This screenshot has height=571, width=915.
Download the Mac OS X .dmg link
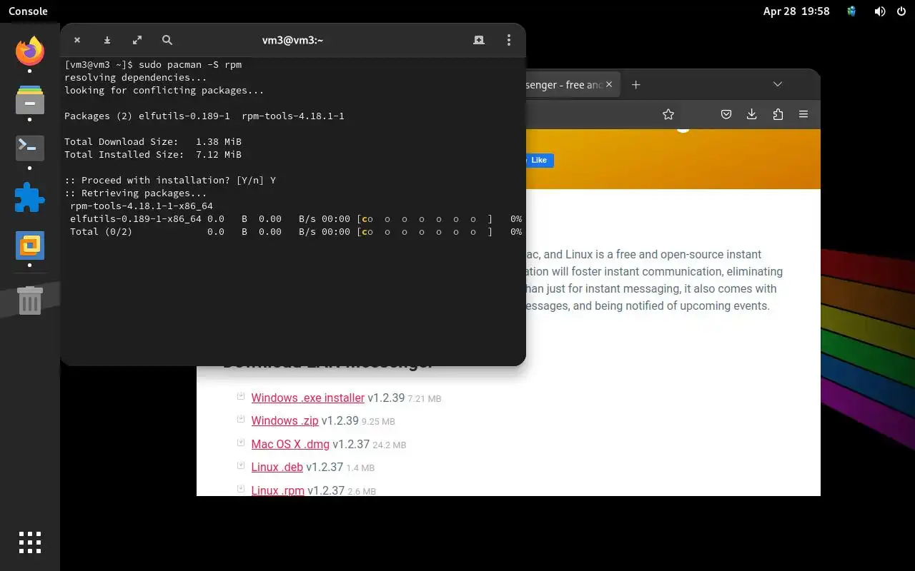[290, 444]
